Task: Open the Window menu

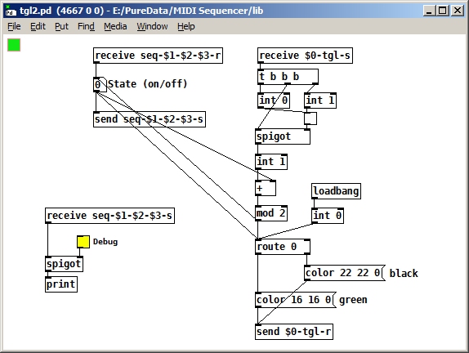Action: point(152,26)
